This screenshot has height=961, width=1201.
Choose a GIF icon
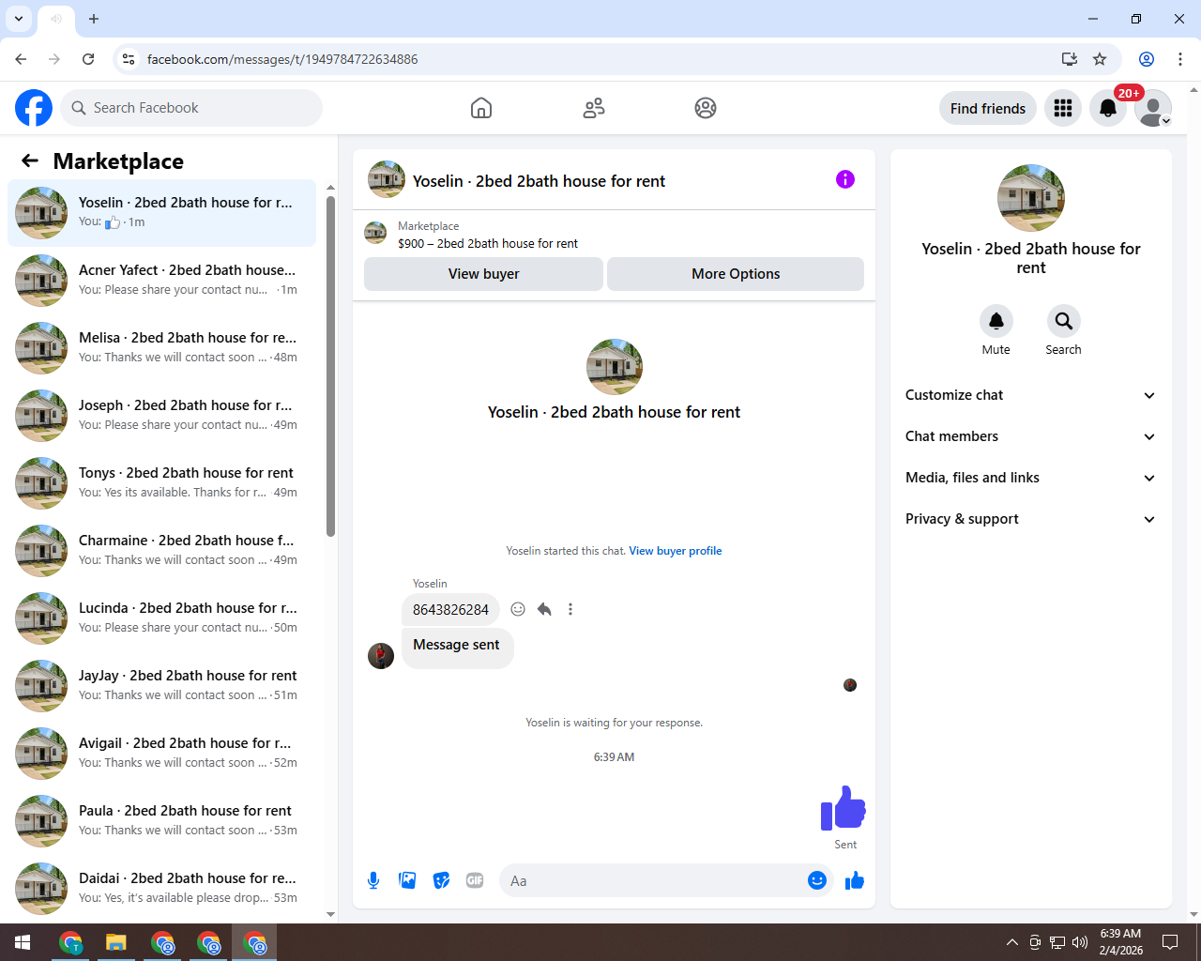(x=475, y=880)
